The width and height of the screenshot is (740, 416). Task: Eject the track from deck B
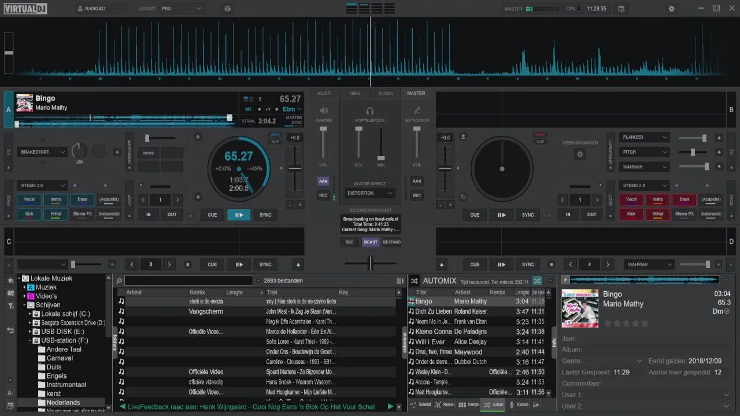462,137
